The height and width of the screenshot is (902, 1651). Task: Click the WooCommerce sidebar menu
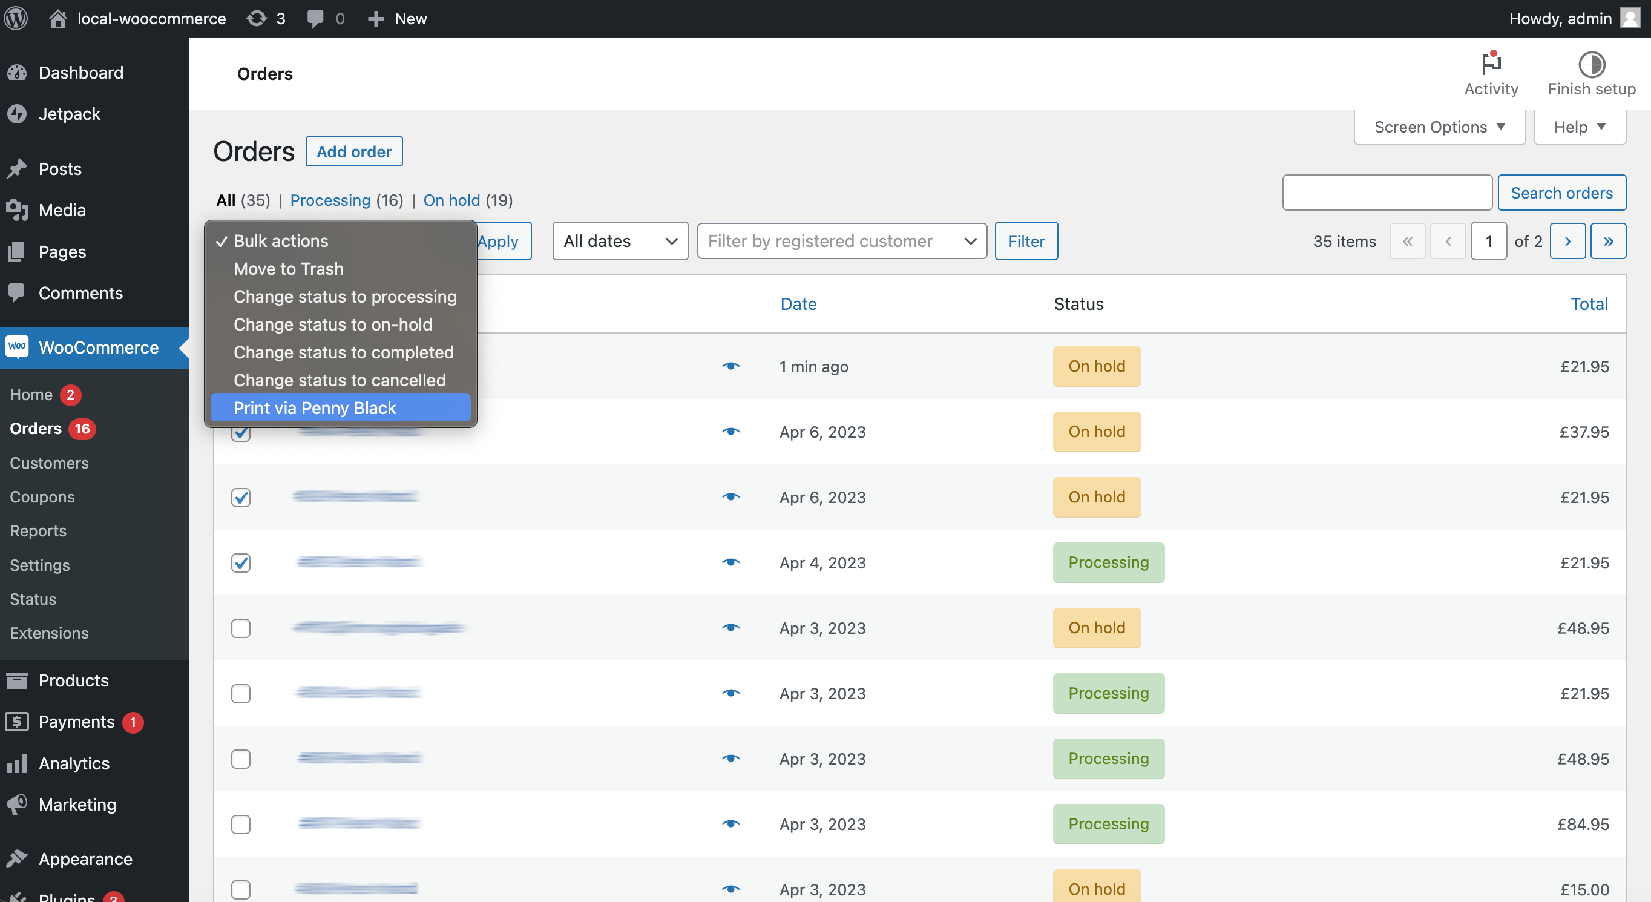[94, 347]
